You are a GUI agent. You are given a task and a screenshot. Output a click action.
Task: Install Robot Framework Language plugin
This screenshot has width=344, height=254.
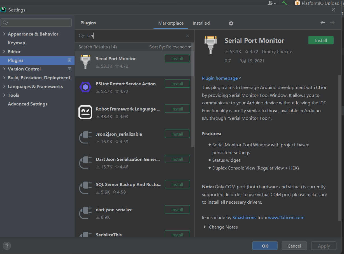[177, 109]
